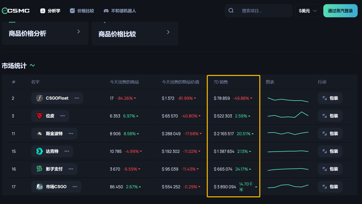Click the 包装 button in the CSGOFloat row
The height and width of the screenshot is (204, 362).
[330, 98]
